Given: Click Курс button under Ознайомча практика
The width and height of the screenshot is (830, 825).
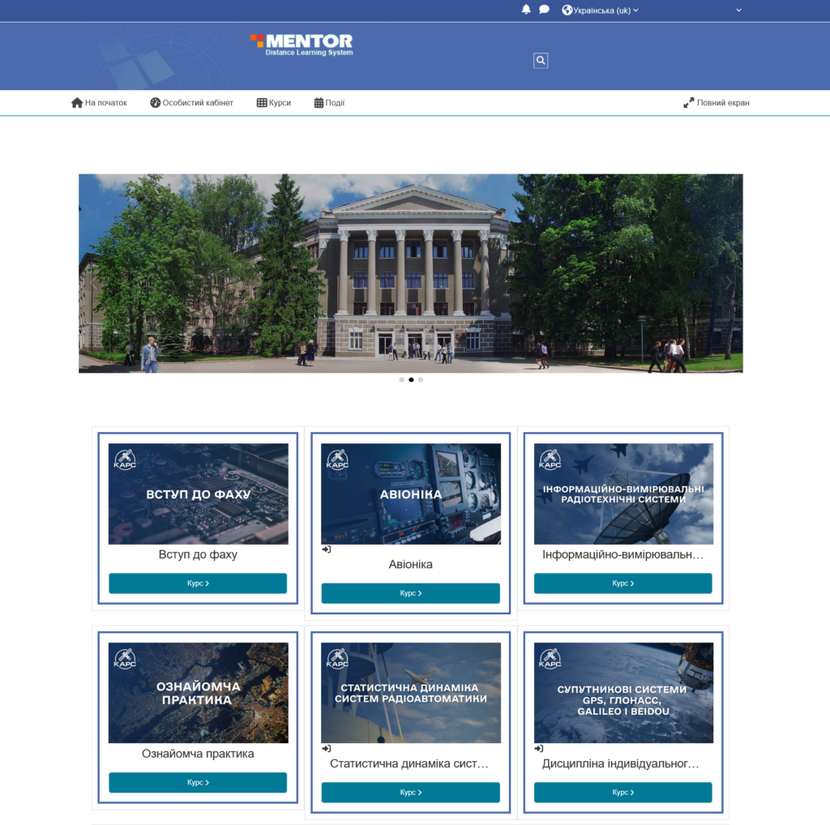Looking at the screenshot, I should [x=198, y=782].
